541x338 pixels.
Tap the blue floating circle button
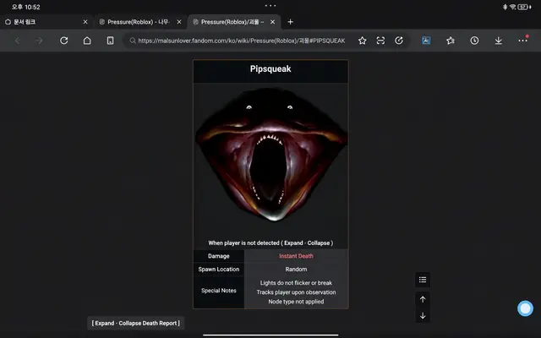525,308
